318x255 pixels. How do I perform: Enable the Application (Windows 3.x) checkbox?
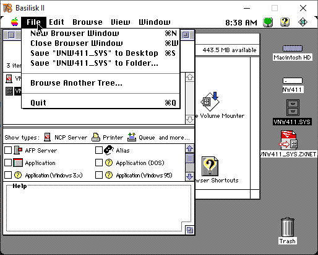tap(8, 175)
